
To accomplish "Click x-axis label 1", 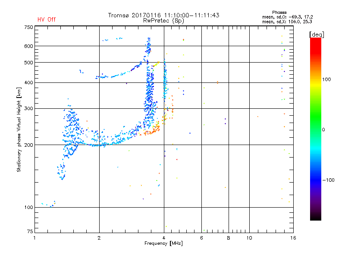I will click(x=34, y=238).
